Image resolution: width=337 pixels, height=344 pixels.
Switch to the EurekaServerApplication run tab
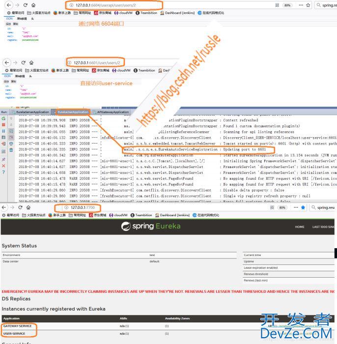tap(32, 112)
